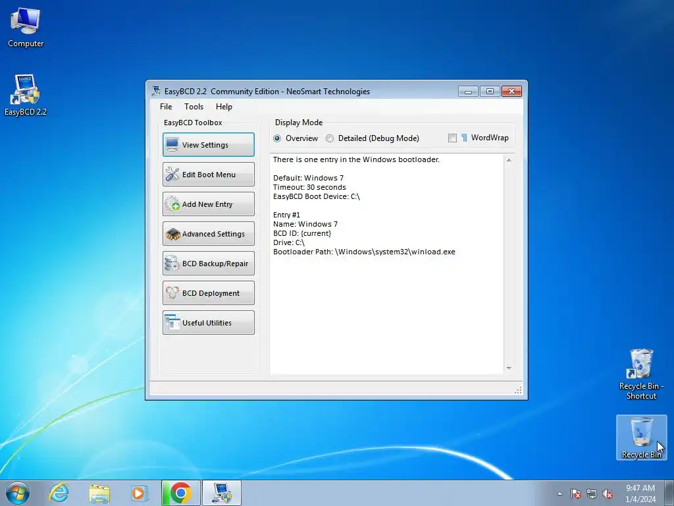The height and width of the screenshot is (506, 674).
Task: Minimize the EasyBCD window
Action: (468, 91)
